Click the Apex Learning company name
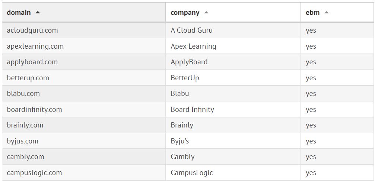 [193, 46]
